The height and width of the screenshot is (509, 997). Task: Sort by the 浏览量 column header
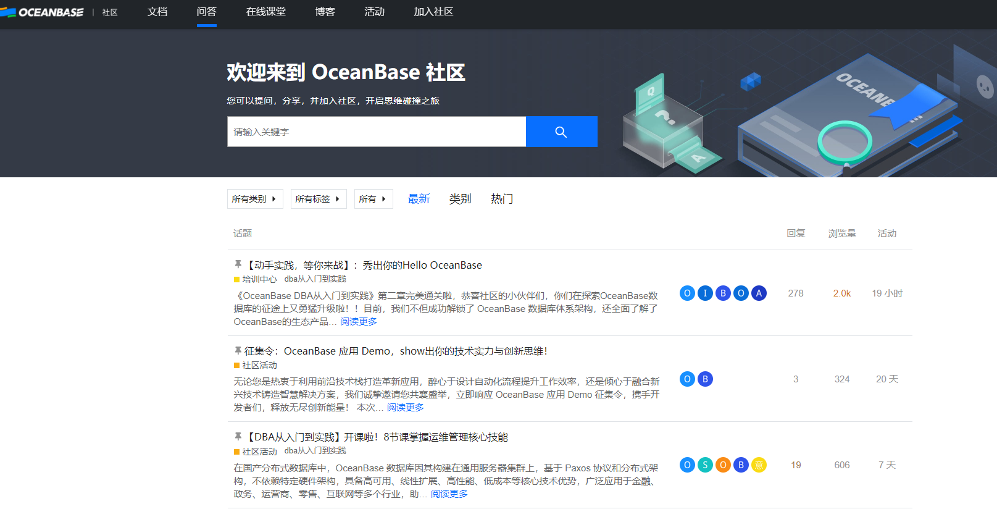(x=842, y=233)
